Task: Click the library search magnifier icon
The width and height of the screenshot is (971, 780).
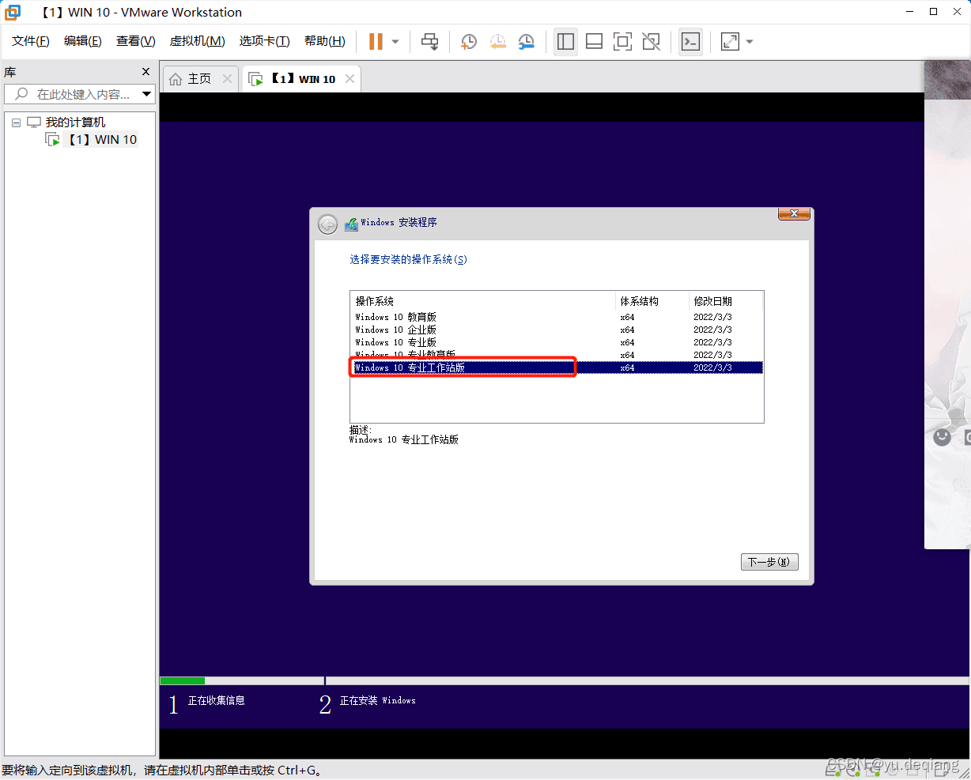Action: pos(21,94)
